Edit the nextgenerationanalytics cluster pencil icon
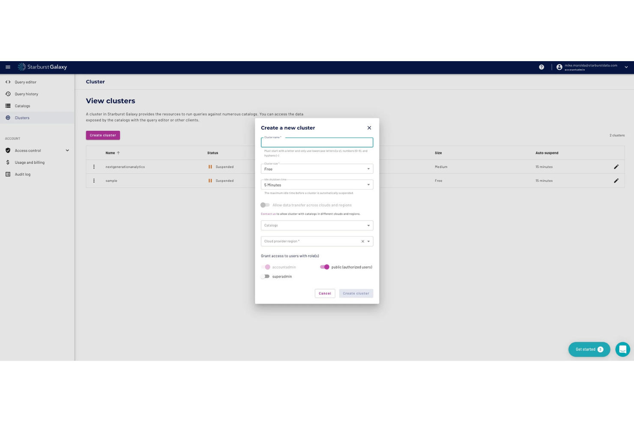The height and width of the screenshot is (422, 634). (x=616, y=167)
